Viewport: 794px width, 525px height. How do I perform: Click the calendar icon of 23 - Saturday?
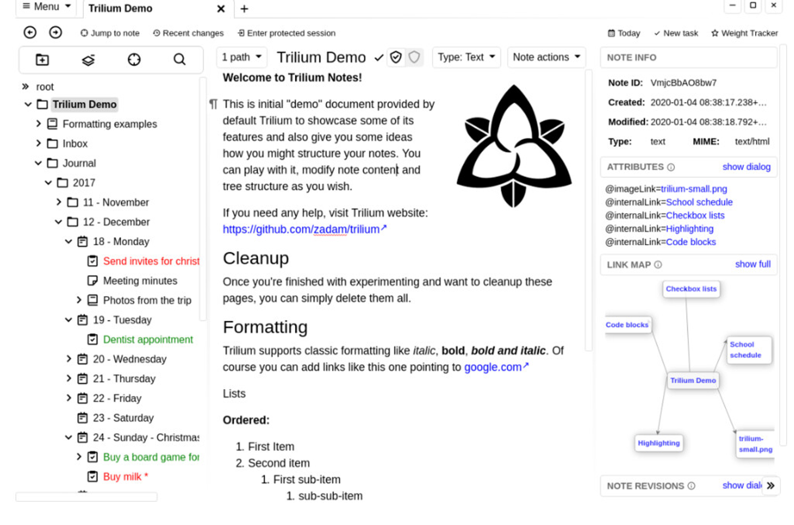point(82,418)
